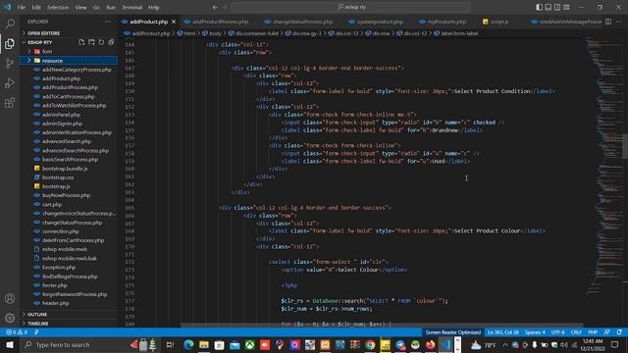This screenshot has height=353, width=628.
Task: Click the VS Code logo icon
Action: pos(8,7)
